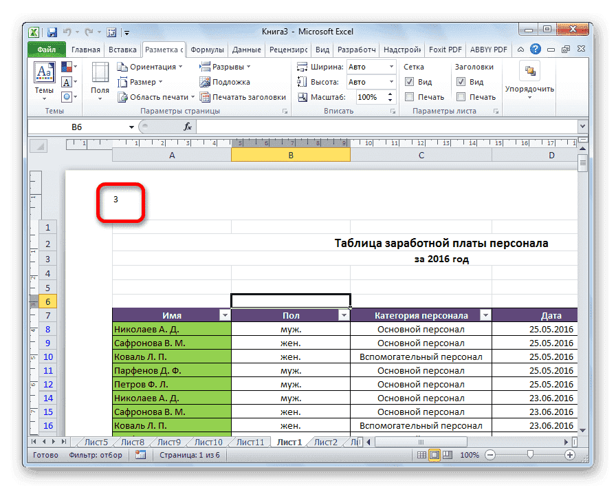This screenshot has height=490, width=616.
Task: Click the Вставить функцию (fx) icon
Action: coord(188,127)
